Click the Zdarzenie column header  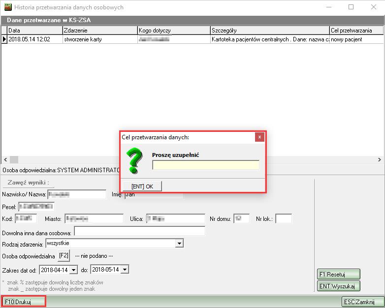(x=100, y=31)
